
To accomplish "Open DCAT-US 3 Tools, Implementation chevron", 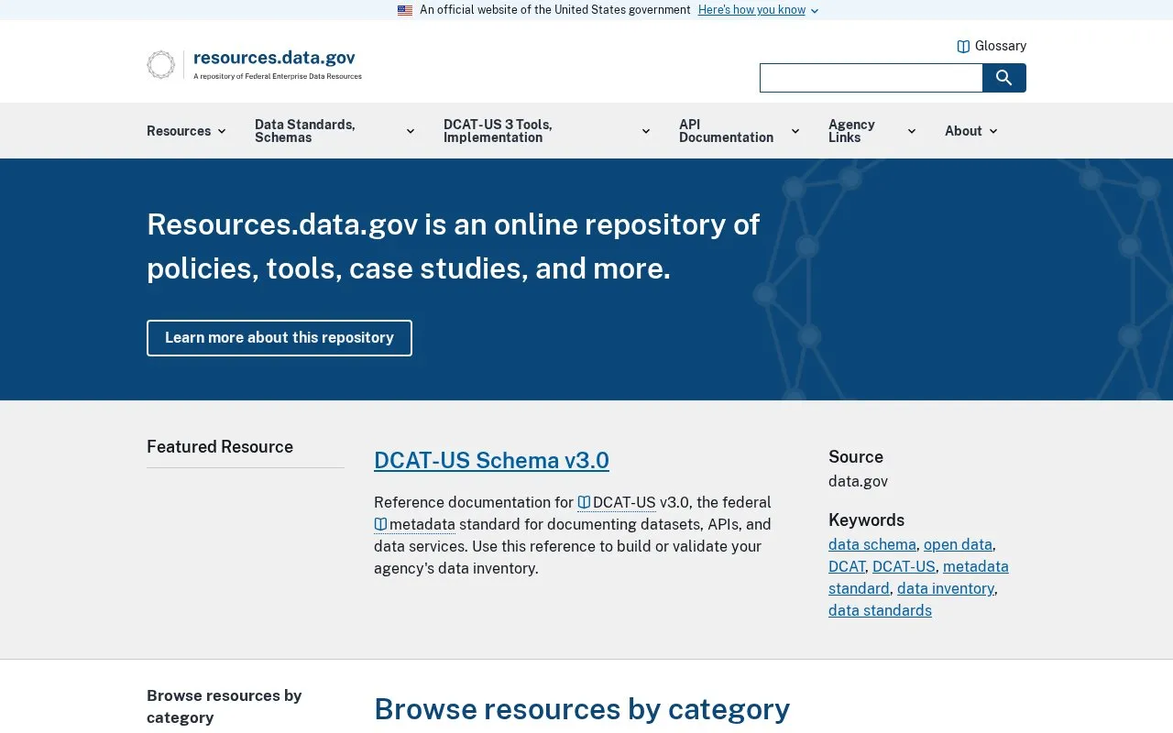I will [x=645, y=131].
